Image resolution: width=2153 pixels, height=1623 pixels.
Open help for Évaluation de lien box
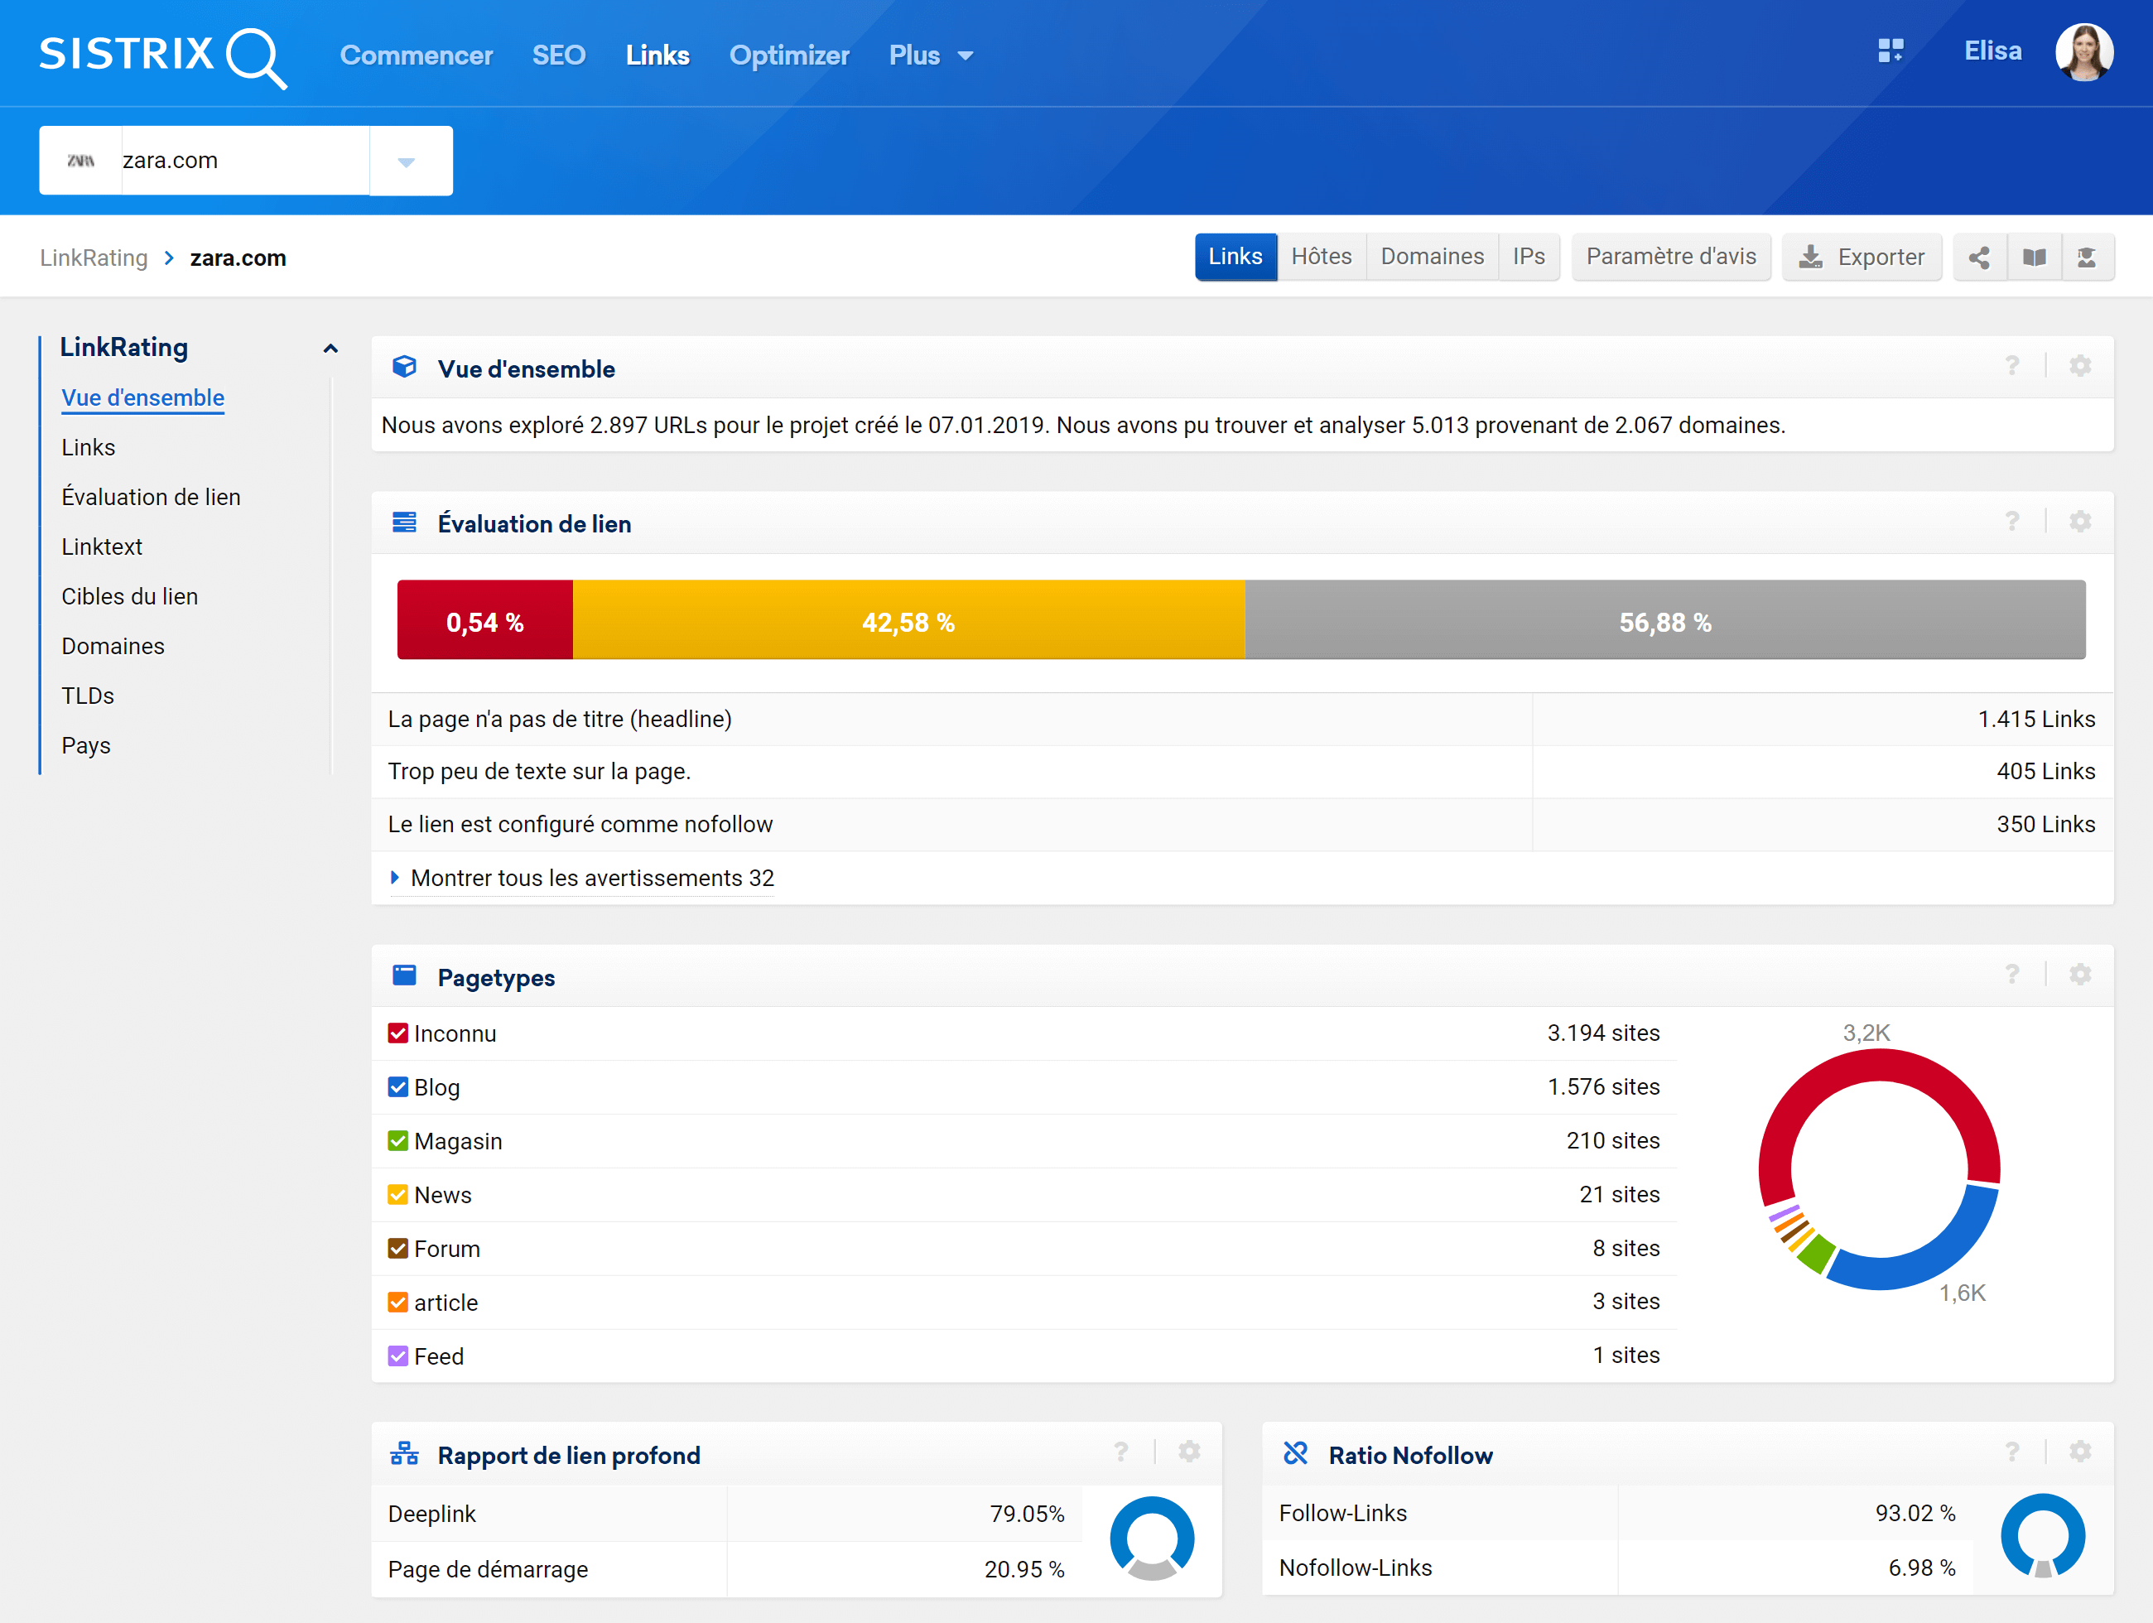2012,522
